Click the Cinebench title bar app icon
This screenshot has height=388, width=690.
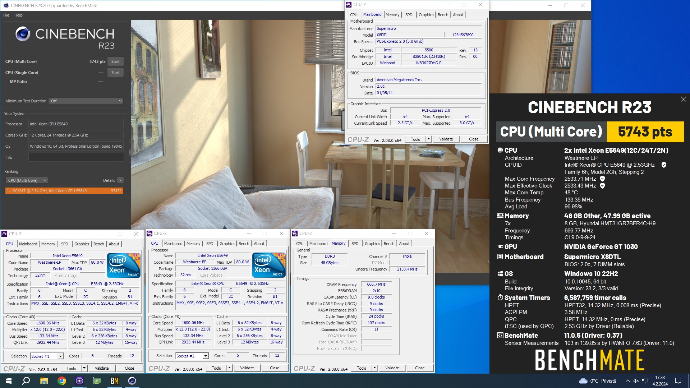[6, 5]
